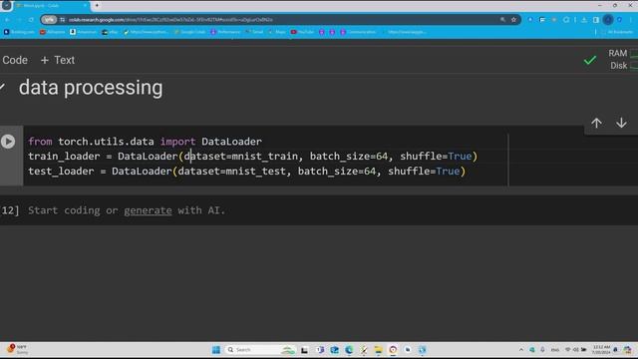Open Microsoft Edge from taskbar
This screenshot has width=638, height=359.
point(349,350)
